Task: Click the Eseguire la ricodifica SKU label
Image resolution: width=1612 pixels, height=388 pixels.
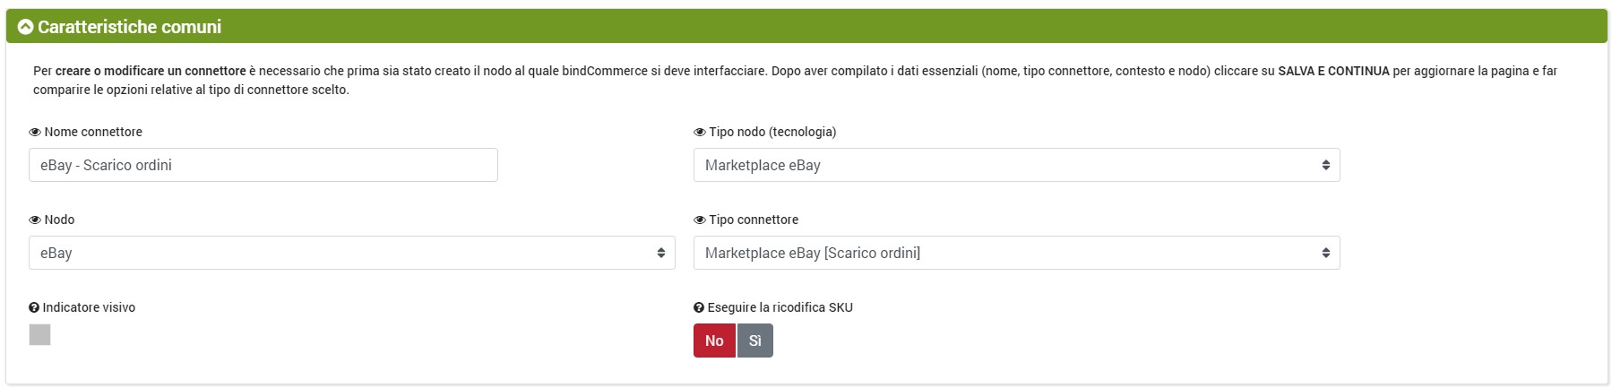Action: click(780, 307)
